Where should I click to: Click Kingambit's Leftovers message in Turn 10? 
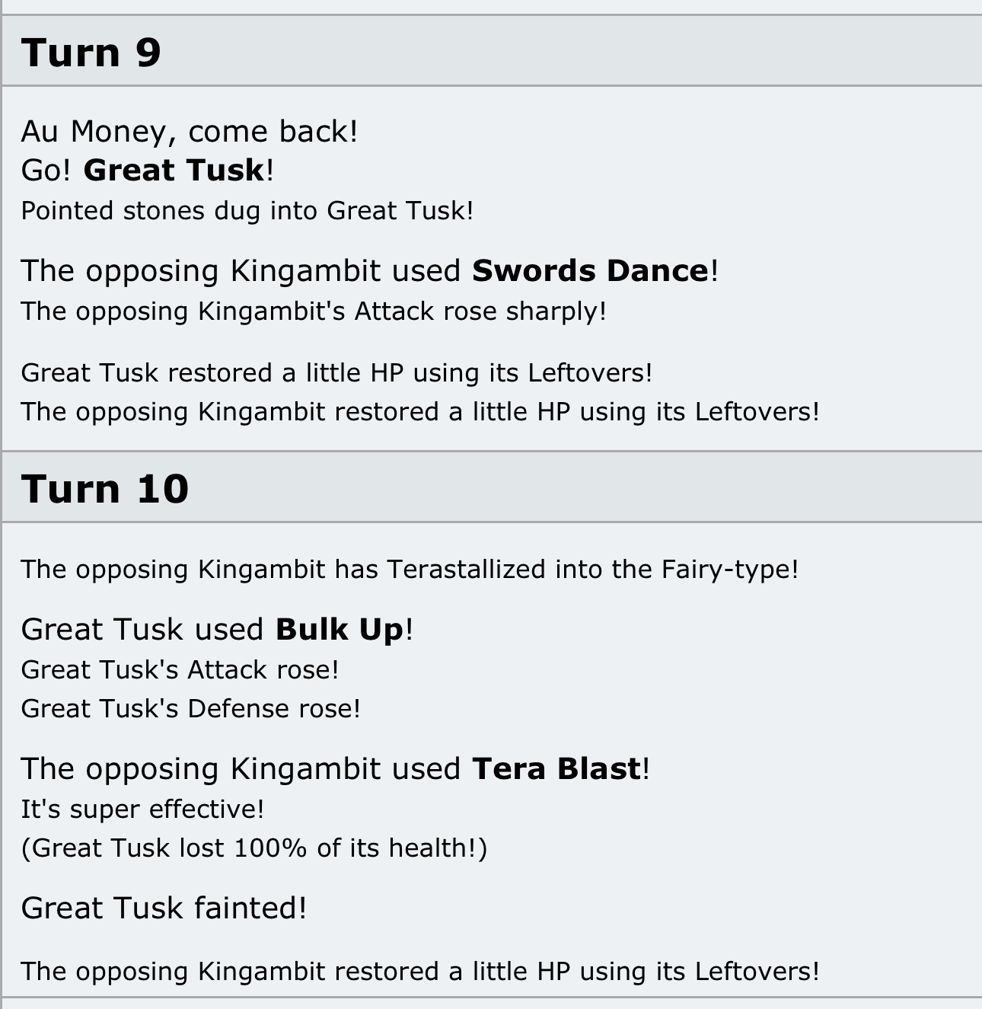coord(420,972)
